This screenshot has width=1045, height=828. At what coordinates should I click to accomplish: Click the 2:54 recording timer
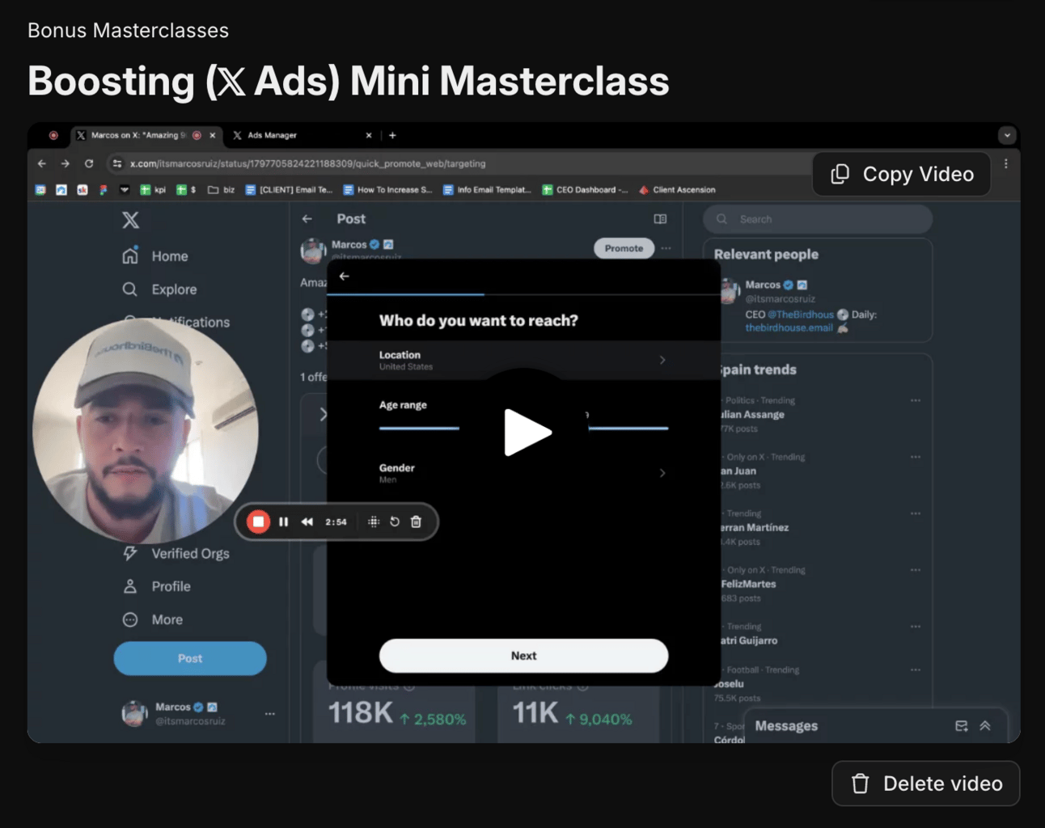(x=336, y=522)
